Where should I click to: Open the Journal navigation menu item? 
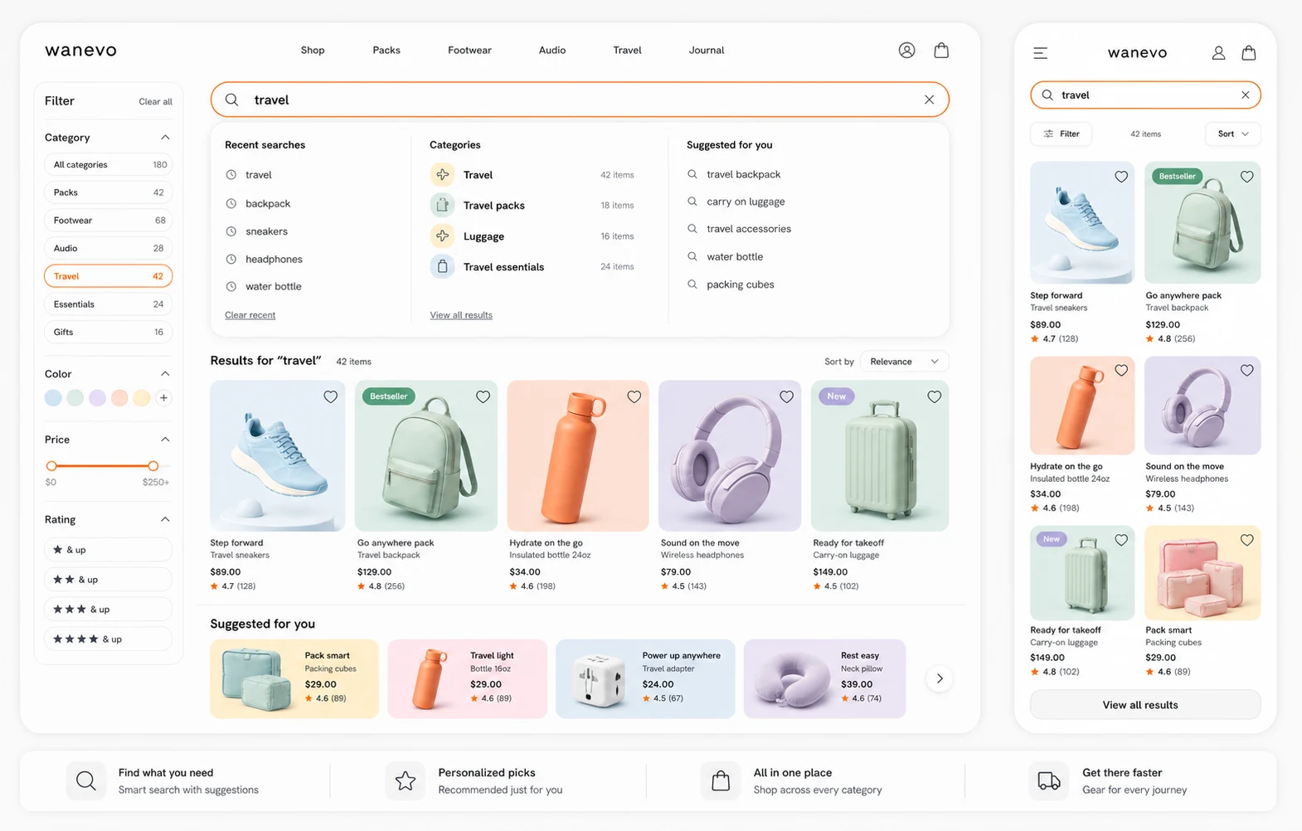click(x=707, y=51)
